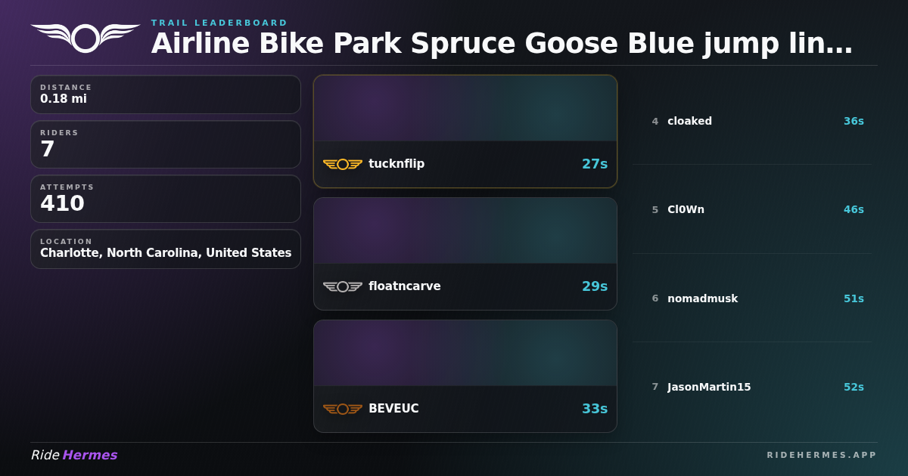Click the silver wing badge beside floatncarve
The image size is (908, 476).
(343, 286)
